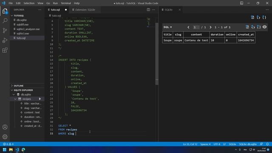Viewport: 272px width, 153px height.
Task: Click the 'Contenu de test' result cell
Action: 196,40
